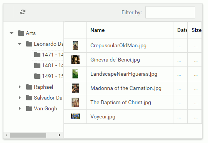The image size is (208, 143).
Task: Click the folder icon for 1481 - 14
Action: 37,65
